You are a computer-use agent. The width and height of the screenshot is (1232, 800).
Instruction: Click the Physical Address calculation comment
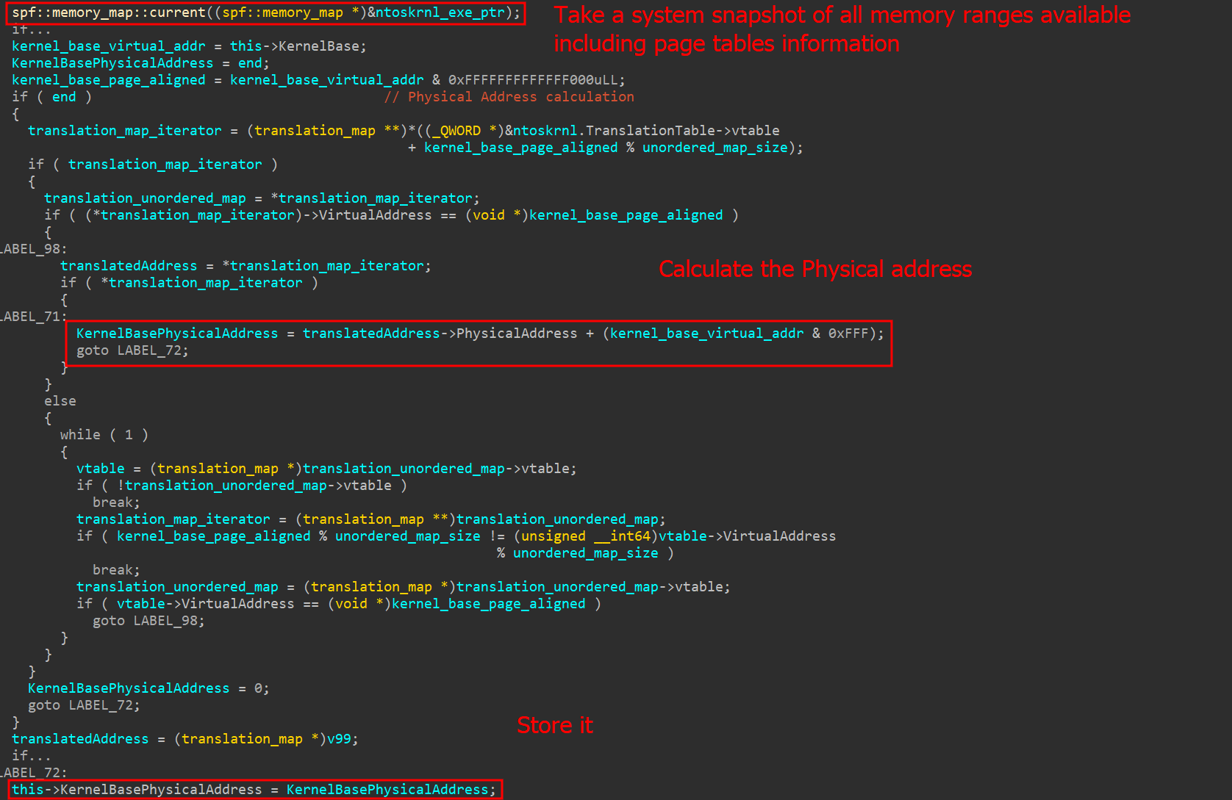[509, 97]
